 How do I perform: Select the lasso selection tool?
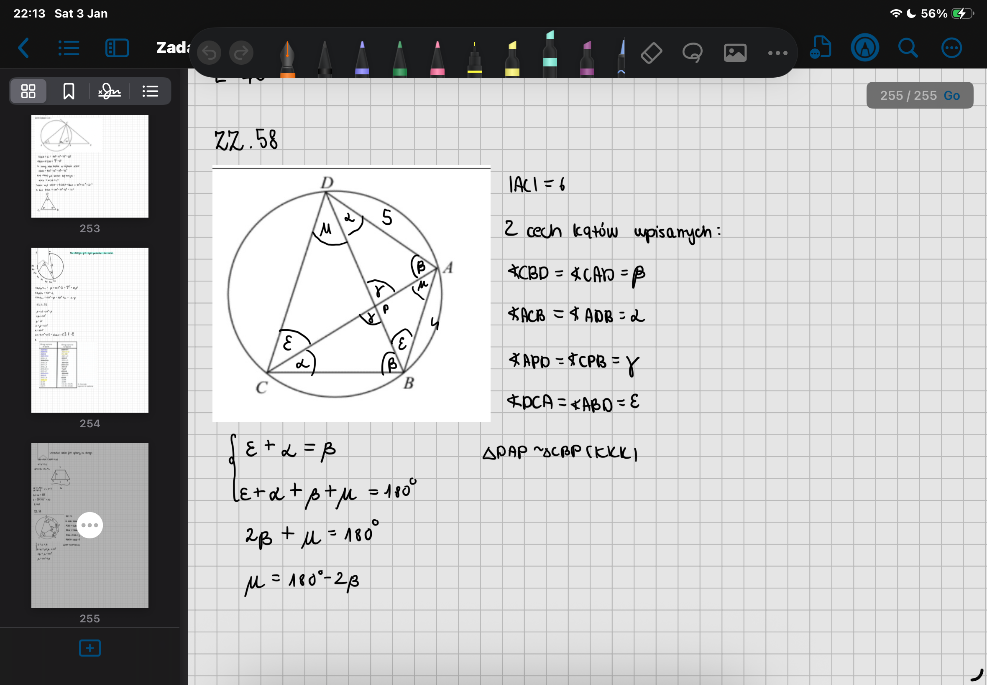692,53
